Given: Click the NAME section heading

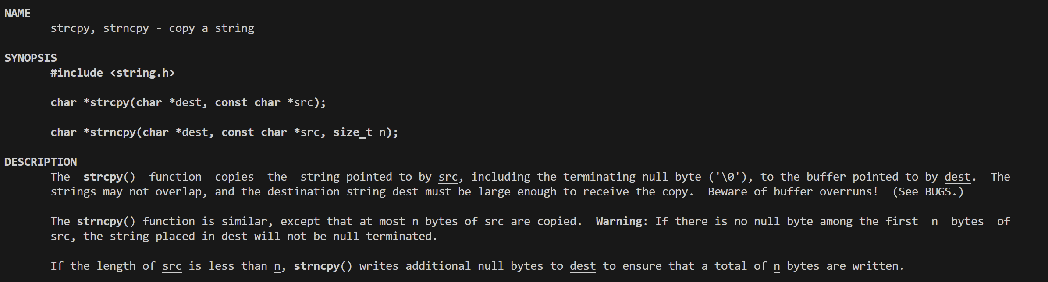Looking at the screenshot, I should click(18, 14).
